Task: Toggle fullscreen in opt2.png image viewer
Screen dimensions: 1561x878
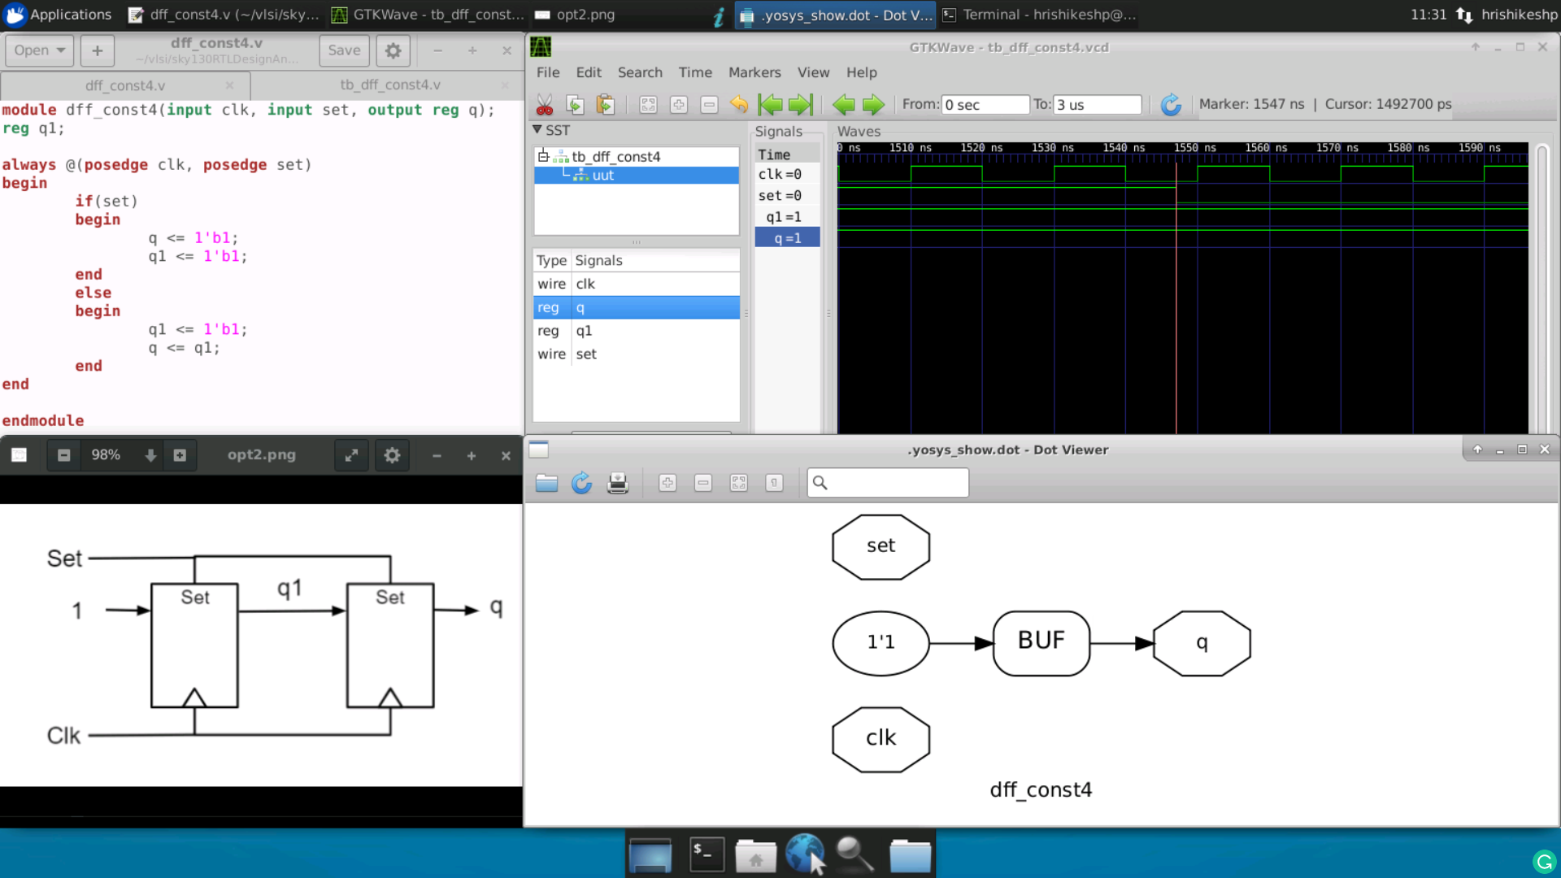Action: (351, 455)
